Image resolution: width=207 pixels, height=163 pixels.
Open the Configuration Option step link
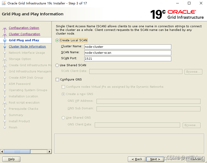point(24,28)
